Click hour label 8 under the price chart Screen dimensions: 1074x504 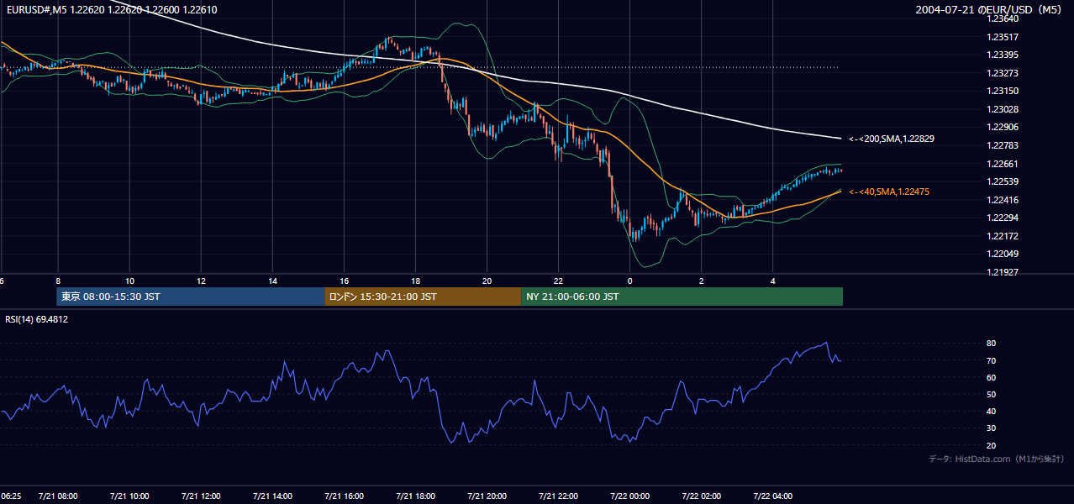click(58, 281)
